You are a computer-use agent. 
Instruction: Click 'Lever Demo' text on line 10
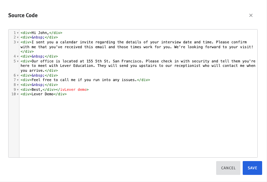click(x=42, y=94)
